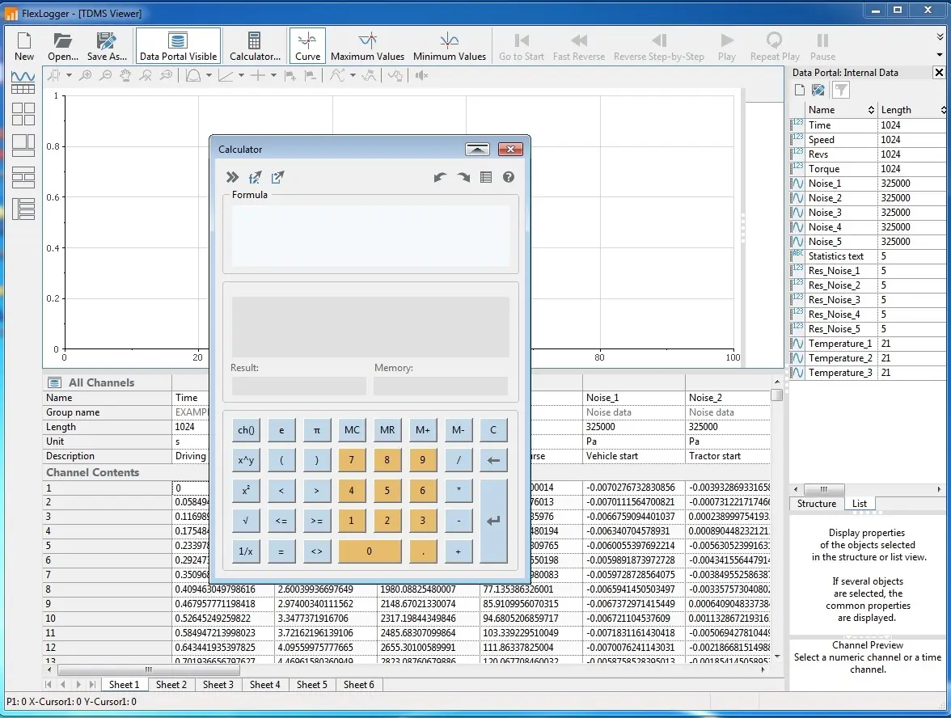Click the zoom in magnifier icon
Screen dimensions: 951x718
(86, 75)
